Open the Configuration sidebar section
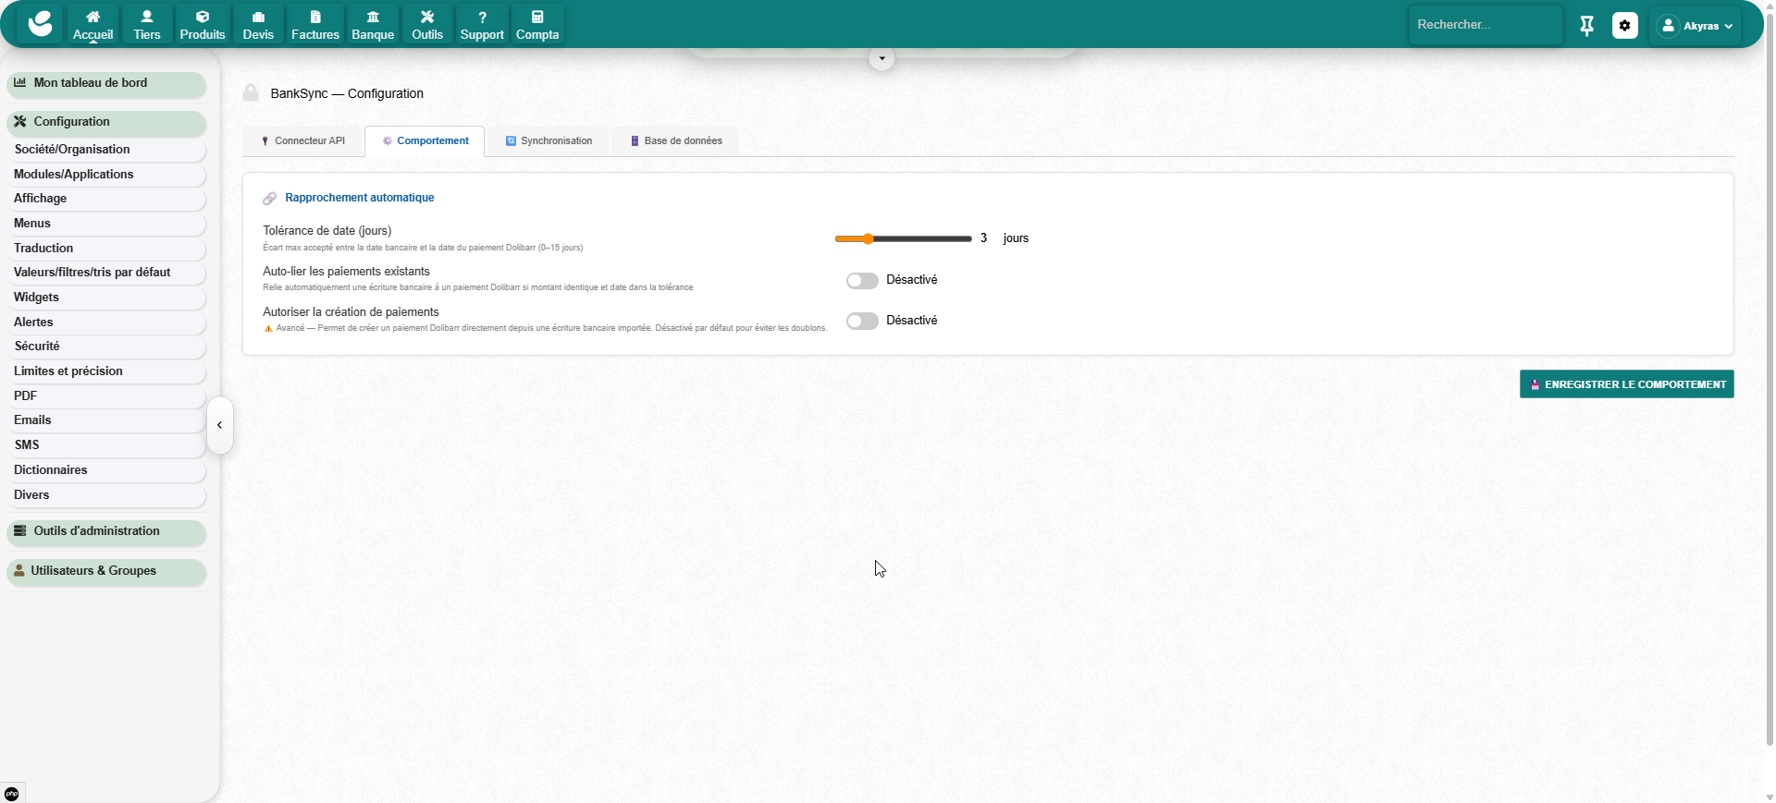The height and width of the screenshot is (803, 1776). pyautogui.click(x=106, y=122)
